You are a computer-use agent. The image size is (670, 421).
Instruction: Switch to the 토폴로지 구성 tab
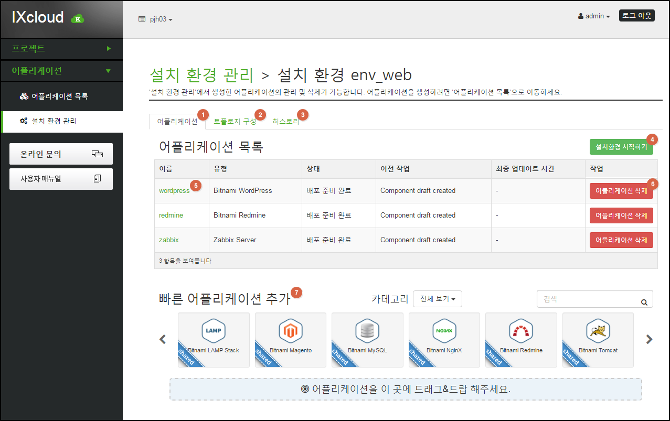[x=235, y=122]
